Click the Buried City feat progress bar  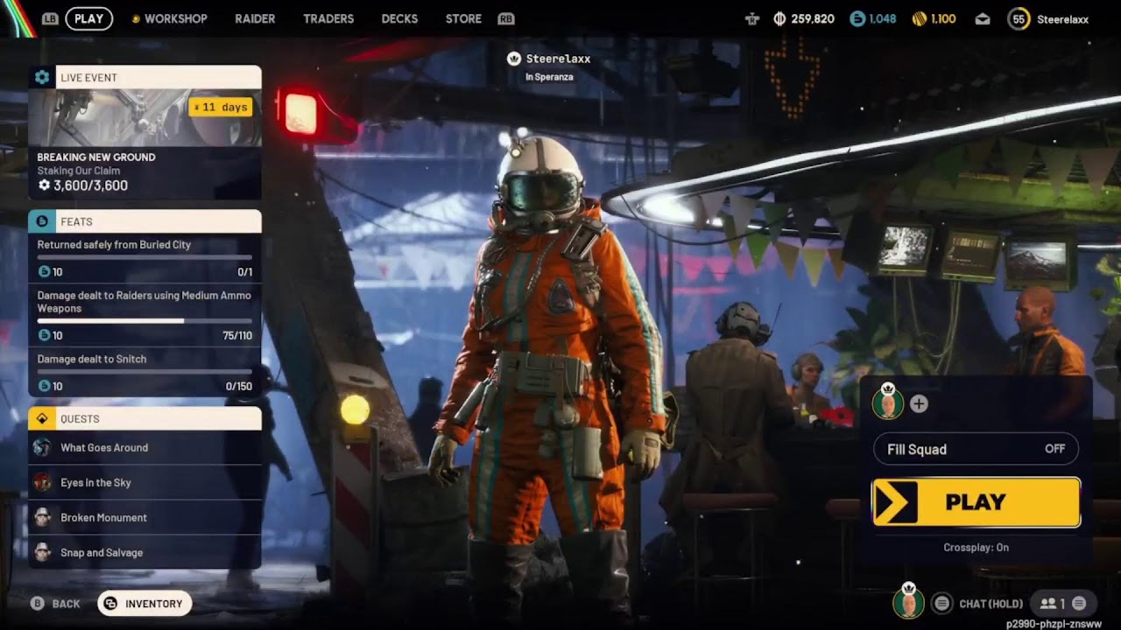click(145, 257)
